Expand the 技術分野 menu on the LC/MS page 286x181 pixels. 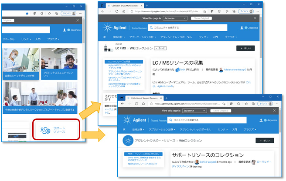click(x=118, y=38)
